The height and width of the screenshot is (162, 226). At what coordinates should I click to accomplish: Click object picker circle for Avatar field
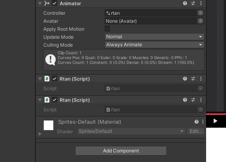point(201,21)
